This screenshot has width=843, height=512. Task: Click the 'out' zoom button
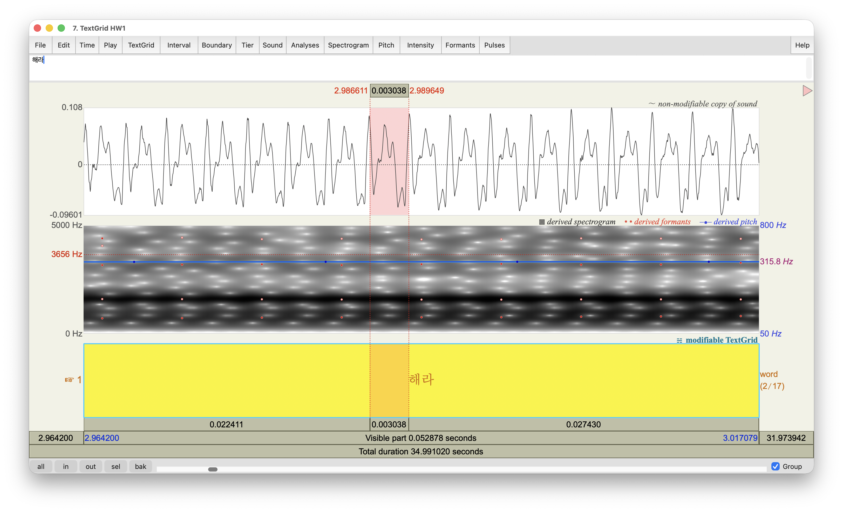(x=91, y=466)
